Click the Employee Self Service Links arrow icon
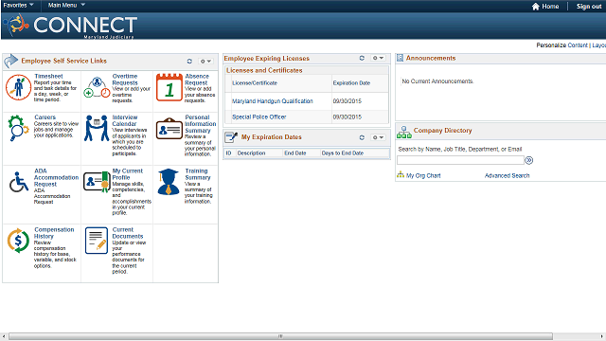 (x=10, y=61)
